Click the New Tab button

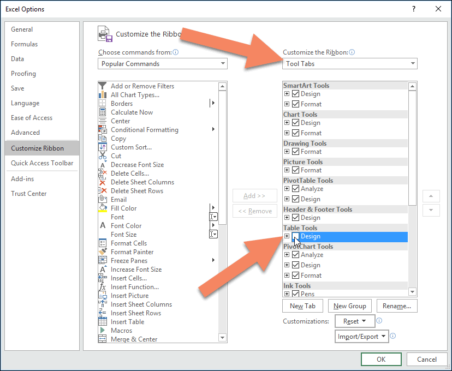pyautogui.click(x=302, y=306)
